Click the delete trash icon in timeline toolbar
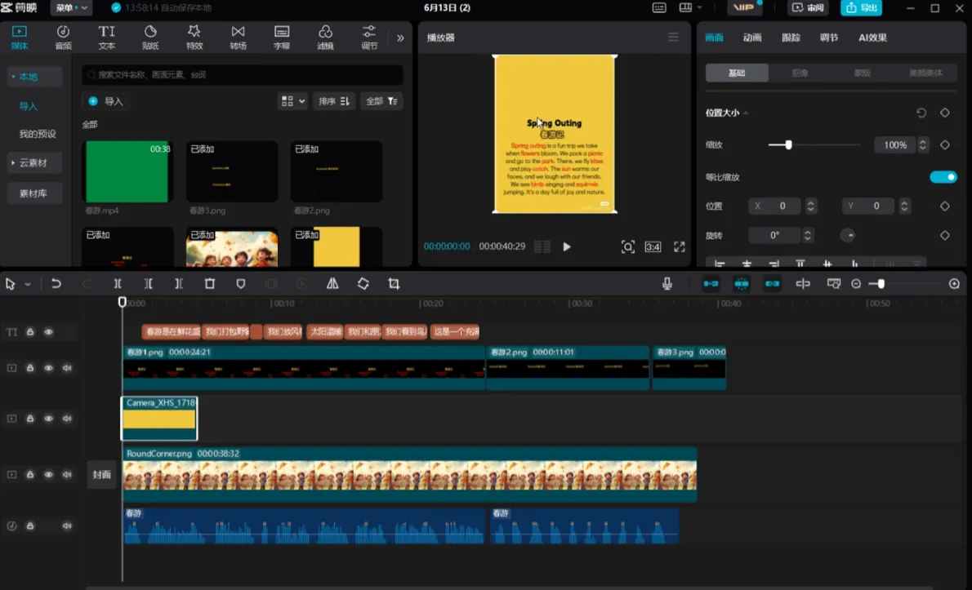The width and height of the screenshot is (972, 590). 210,283
